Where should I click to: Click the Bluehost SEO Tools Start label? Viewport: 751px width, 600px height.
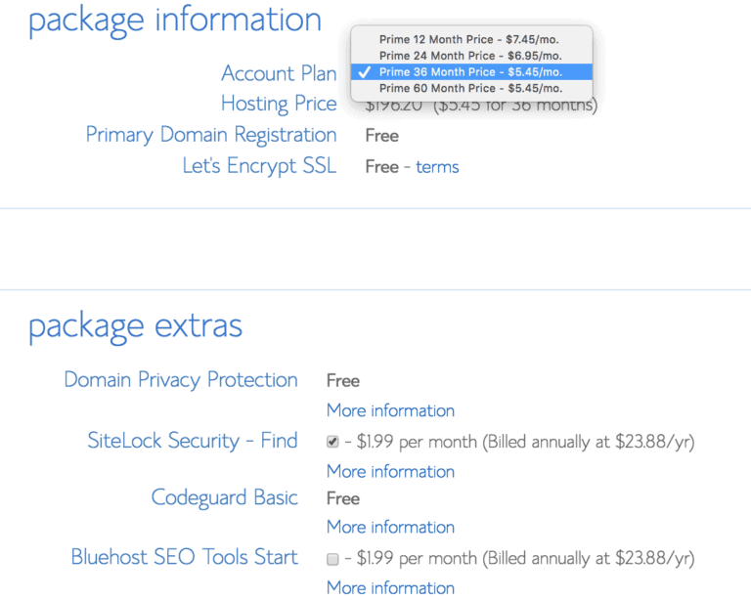tap(185, 557)
